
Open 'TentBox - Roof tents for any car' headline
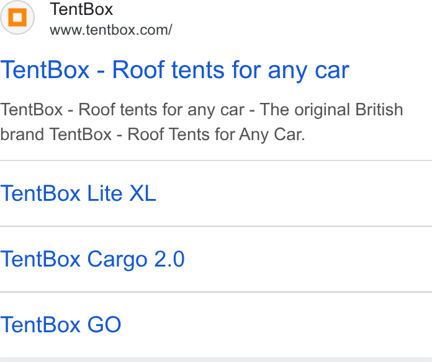(x=174, y=71)
